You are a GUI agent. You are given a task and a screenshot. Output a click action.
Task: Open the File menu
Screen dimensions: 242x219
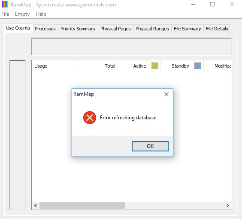click(5, 14)
